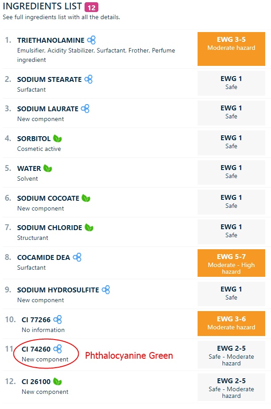Click molecule icon next to Sodium Stearate
Viewport: 271px width, 409px height.
pyautogui.click(x=89, y=79)
